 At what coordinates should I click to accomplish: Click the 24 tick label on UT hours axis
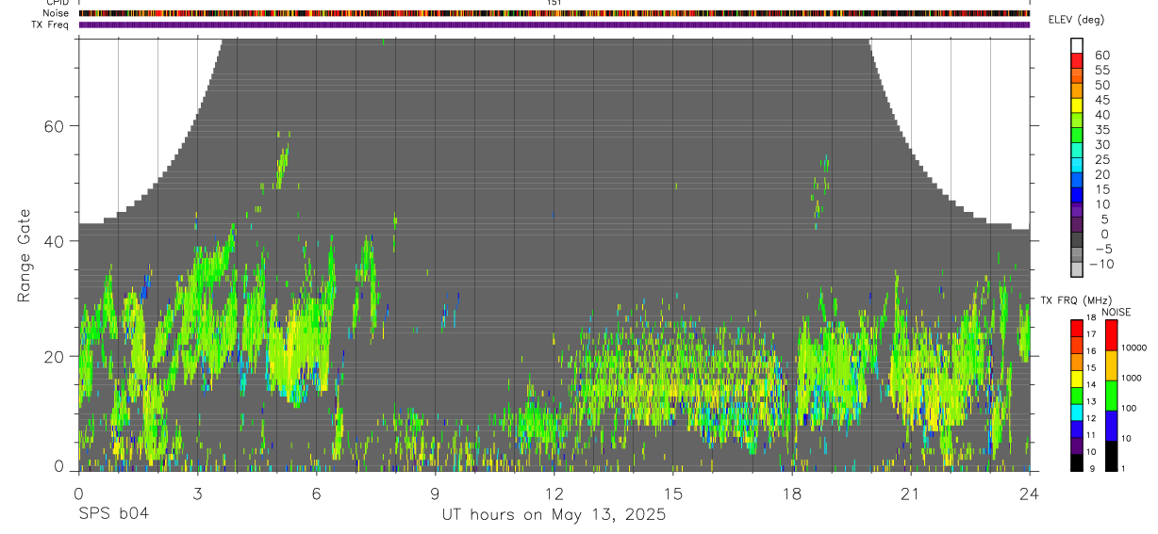point(1030,493)
